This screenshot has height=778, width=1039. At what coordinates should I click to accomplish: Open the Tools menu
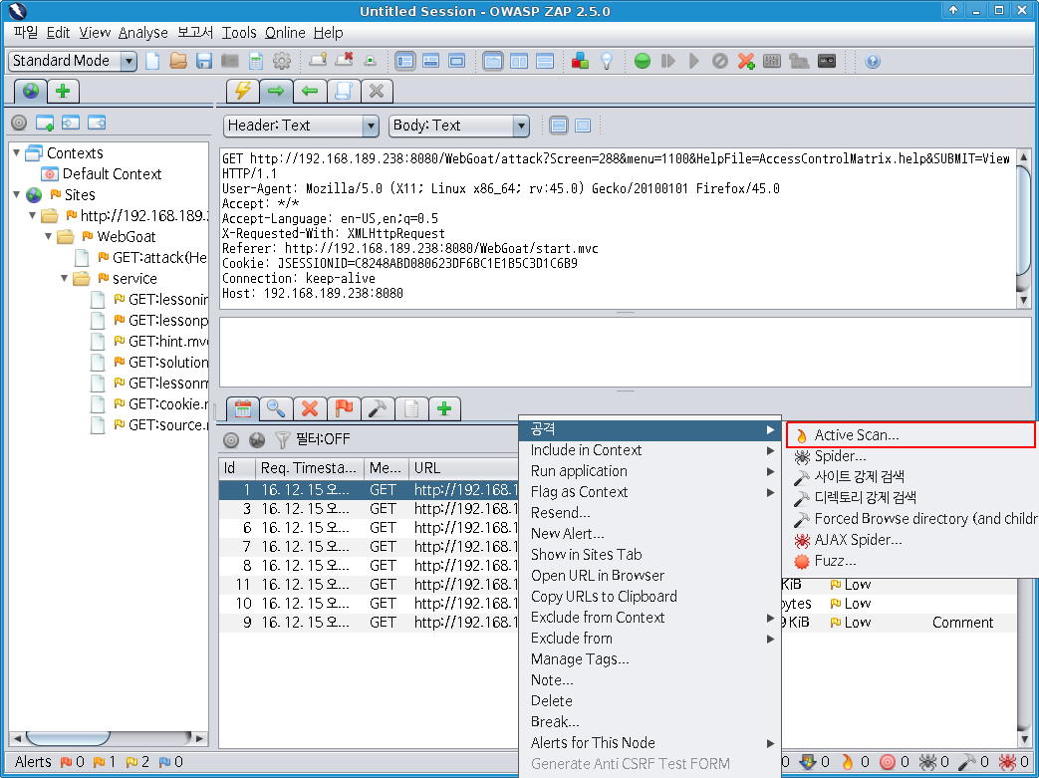click(238, 33)
